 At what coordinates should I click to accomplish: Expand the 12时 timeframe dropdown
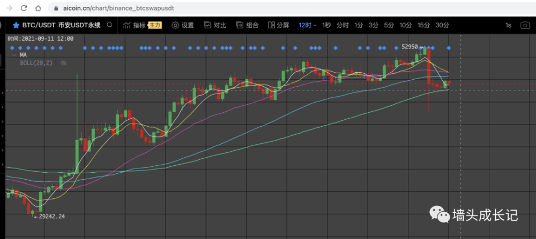pos(308,25)
